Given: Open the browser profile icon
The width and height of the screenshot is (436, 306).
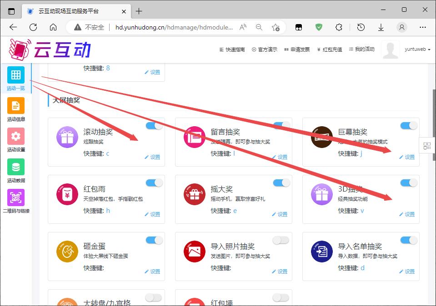Looking at the screenshot, I should pos(402,27).
